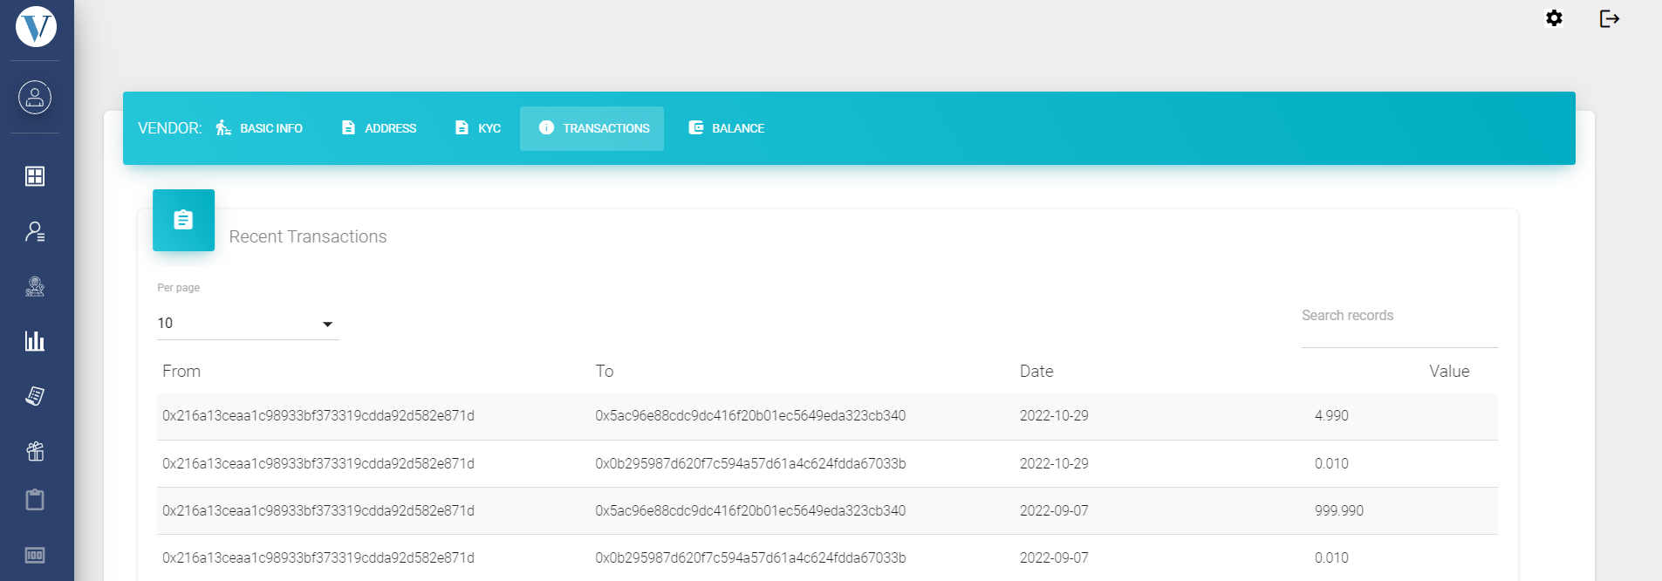Switch to the Address tab
The height and width of the screenshot is (581, 1662).
pos(379,128)
